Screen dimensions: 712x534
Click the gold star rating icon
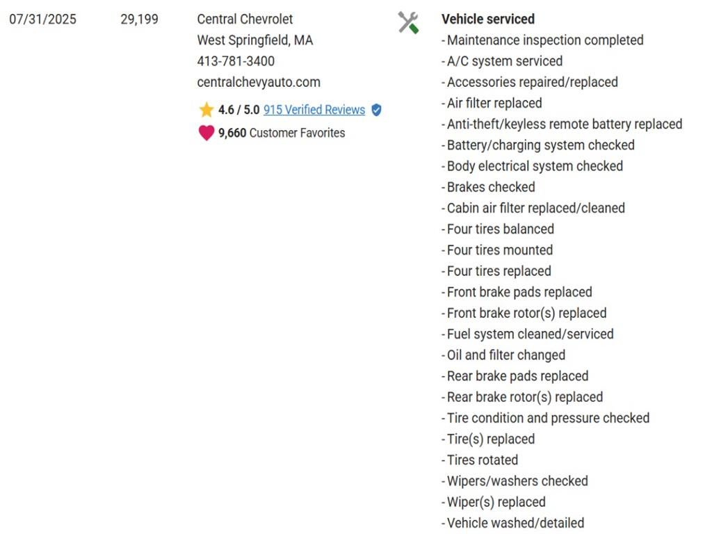206,110
